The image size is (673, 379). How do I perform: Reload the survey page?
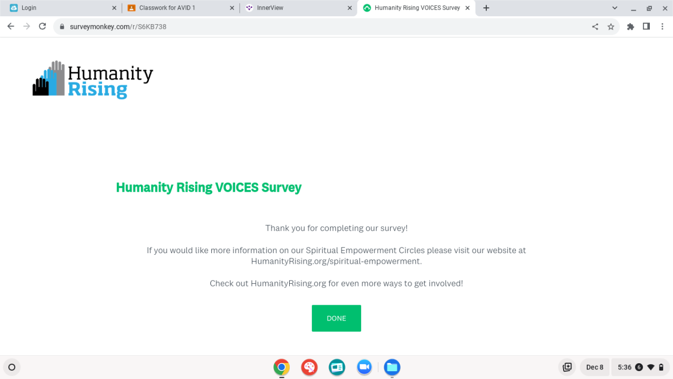(x=43, y=26)
